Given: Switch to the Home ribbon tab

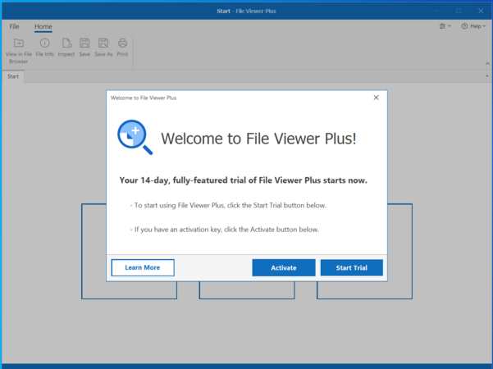Looking at the screenshot, I should tap(43, 26).
